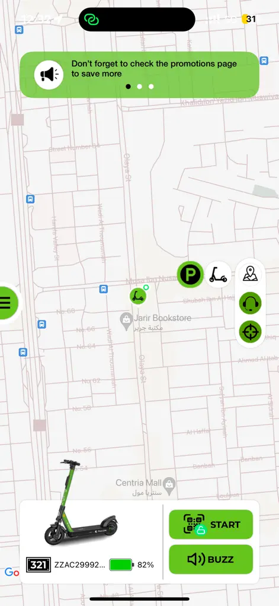Tap the green battery level indicator
This screenshot has width=279, height=606.
point(121,565)
